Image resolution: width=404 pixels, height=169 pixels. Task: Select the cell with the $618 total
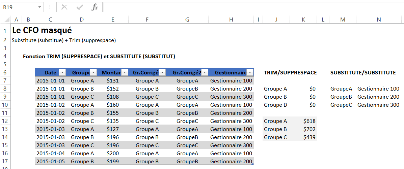pyautogui.click(x=303, y=121)
